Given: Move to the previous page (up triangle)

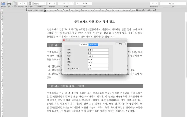Looking at the screenshot, I should click(x=64, y=3).
